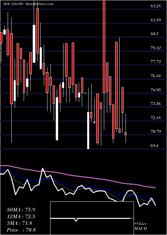
Task: Select the 72.18 price axis label
Action: [x=156, y=117]
